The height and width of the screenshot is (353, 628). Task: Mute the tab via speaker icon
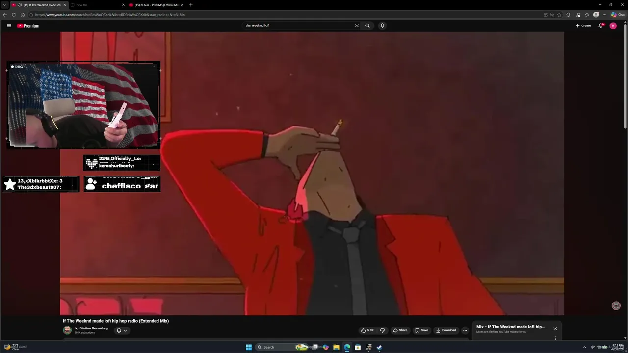(x=20, y=5)
